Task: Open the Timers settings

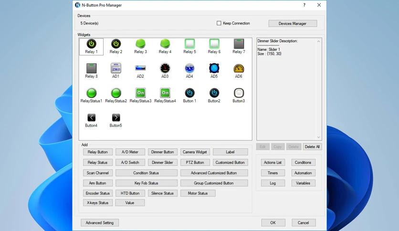Action: click(x=273, y=173)
